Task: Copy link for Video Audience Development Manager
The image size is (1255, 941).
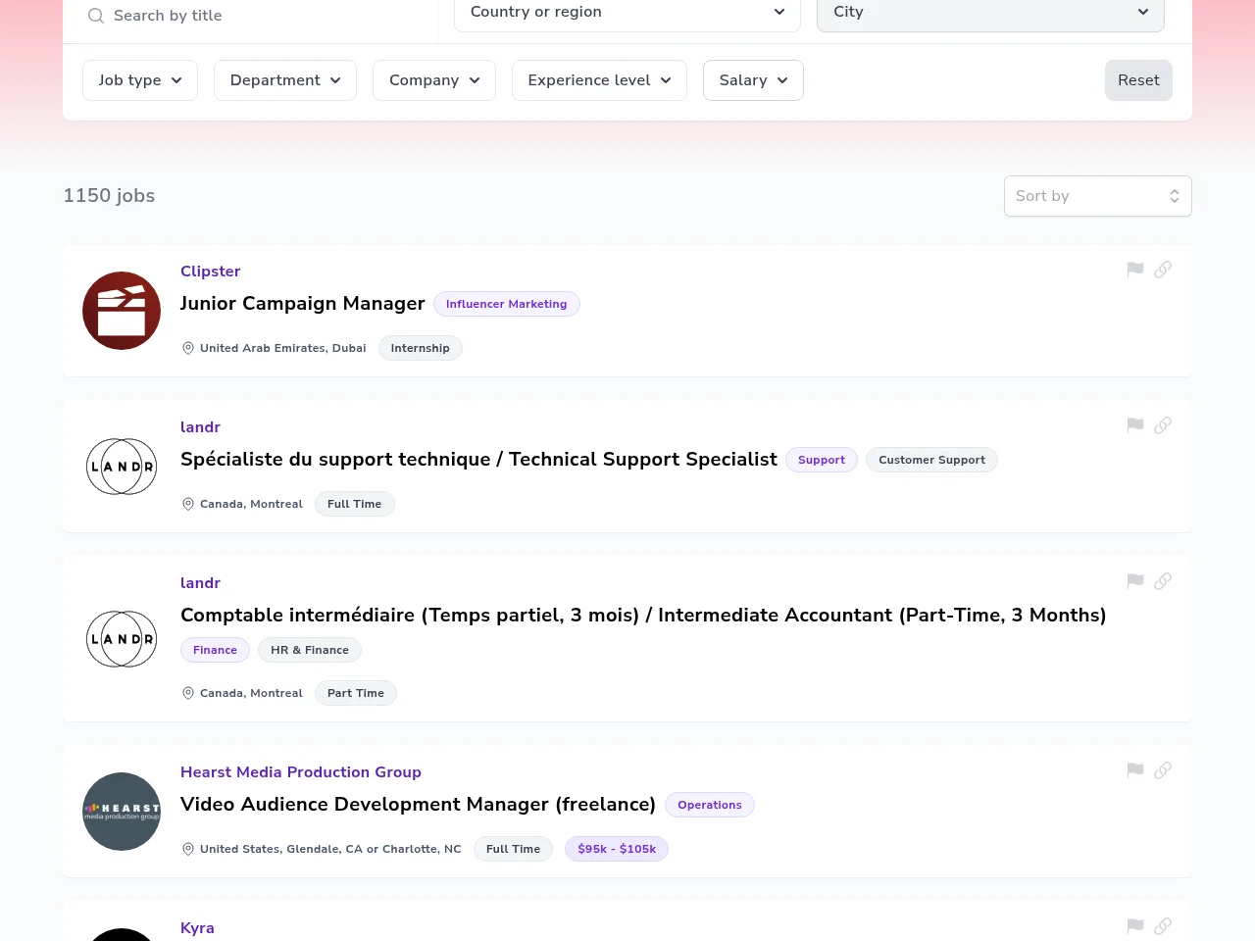Action: (x=1163, y=770)
